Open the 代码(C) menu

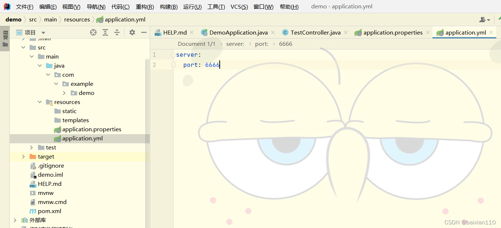coord(121,7)
